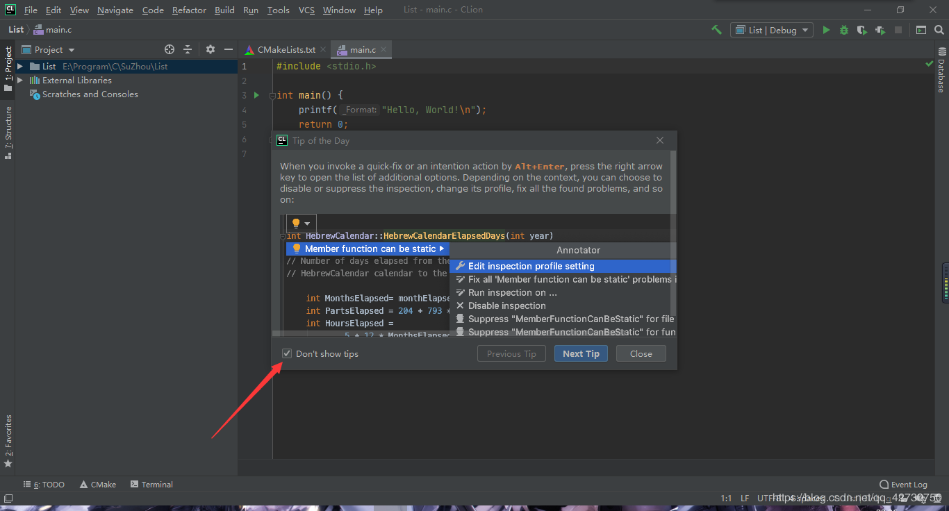The image size is (949, 511).
Task: Open the Run menu
Action: (x=251, y=10)
